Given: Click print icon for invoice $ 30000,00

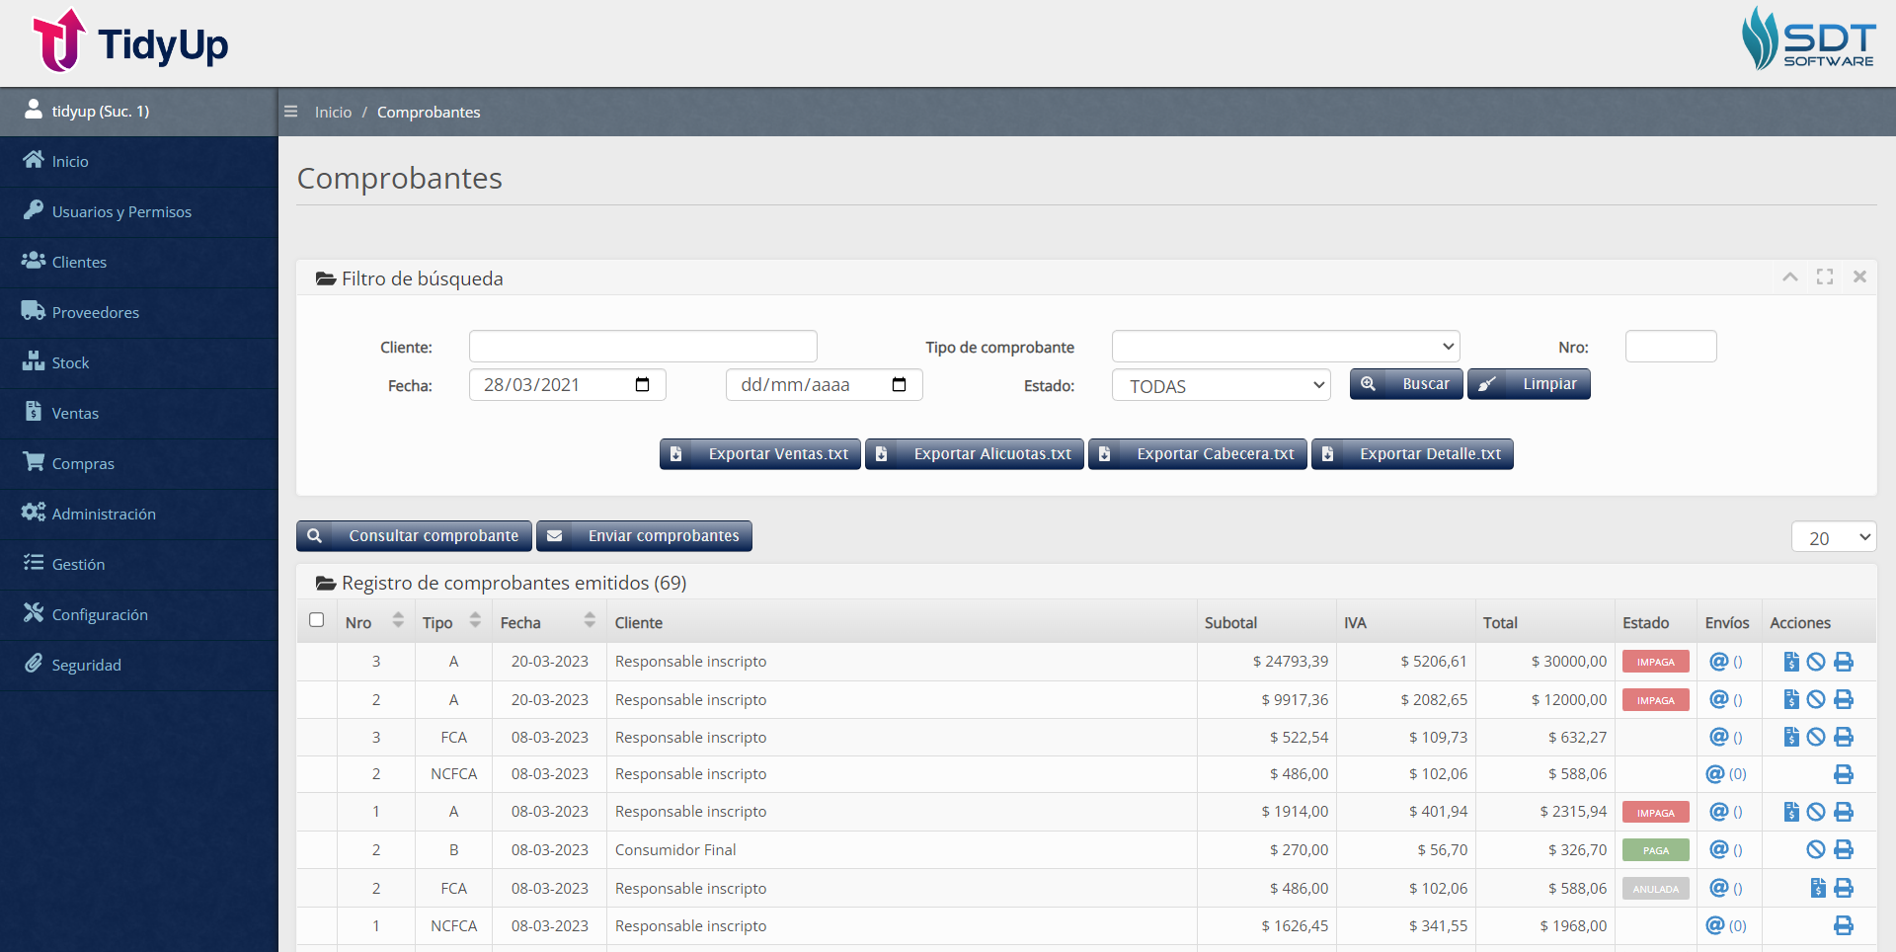Looking at the screenshot, I should (x=1843, y=662).
